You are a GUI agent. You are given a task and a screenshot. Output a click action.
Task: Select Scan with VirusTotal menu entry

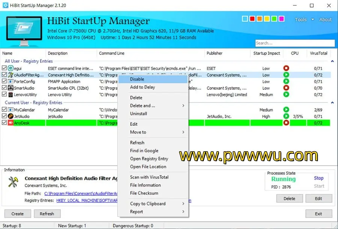click(149, 177)
